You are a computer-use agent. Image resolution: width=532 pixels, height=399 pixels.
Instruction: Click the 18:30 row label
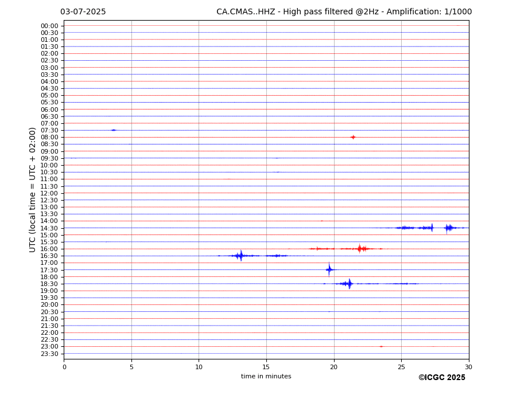(x=49, y=284)
